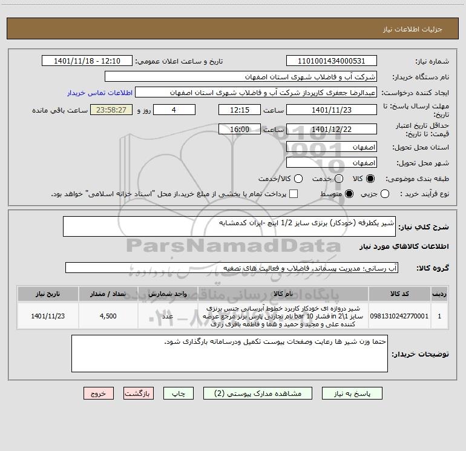Select the جزیی purchase type radio
466x451 pixels.
point(384,194)
